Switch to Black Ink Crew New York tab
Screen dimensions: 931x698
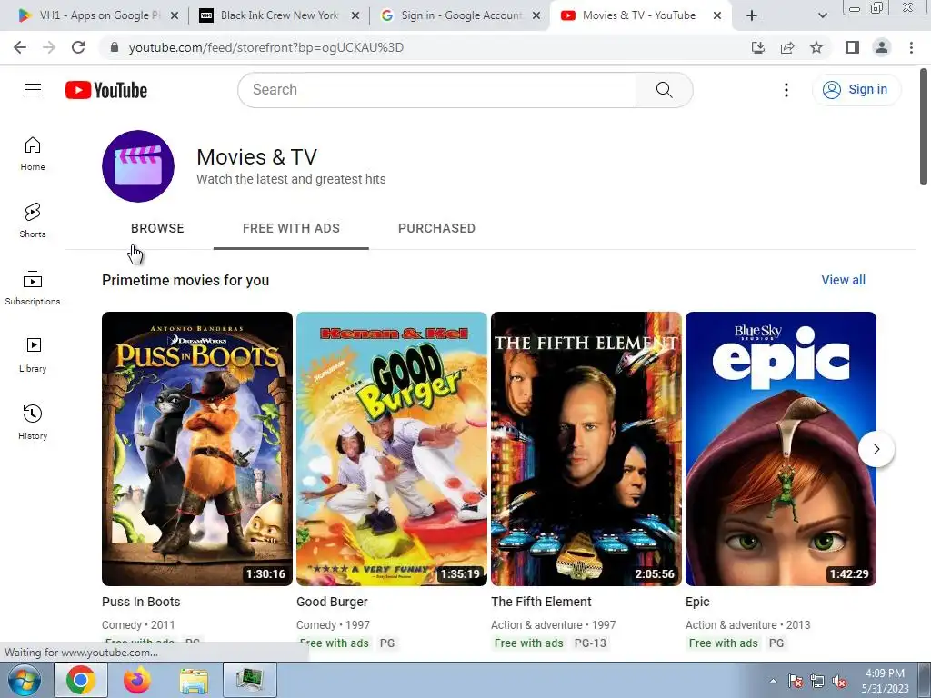pyautogui.click(x=279, y=15)
